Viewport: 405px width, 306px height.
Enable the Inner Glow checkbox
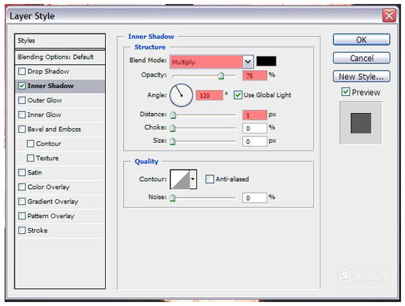22,114
